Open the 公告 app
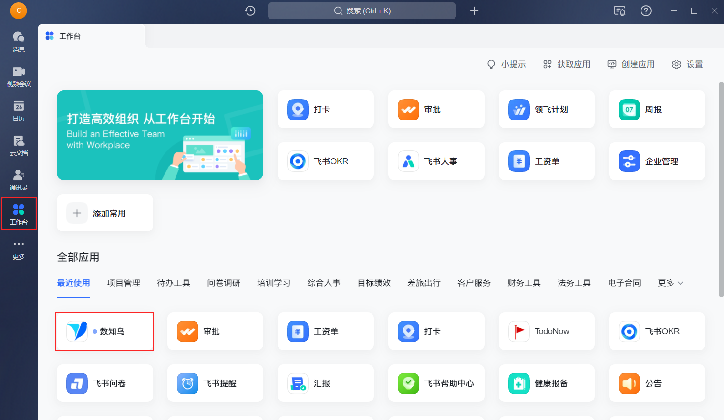 point(657,383)
